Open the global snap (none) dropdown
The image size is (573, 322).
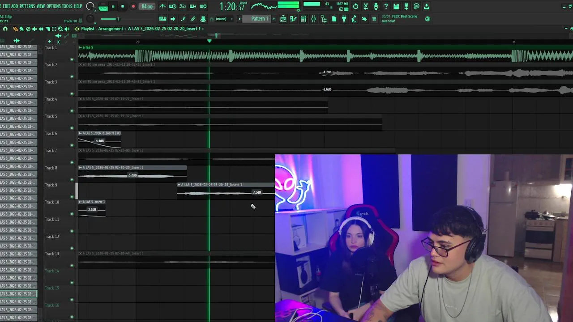click(x=224, y=19)
